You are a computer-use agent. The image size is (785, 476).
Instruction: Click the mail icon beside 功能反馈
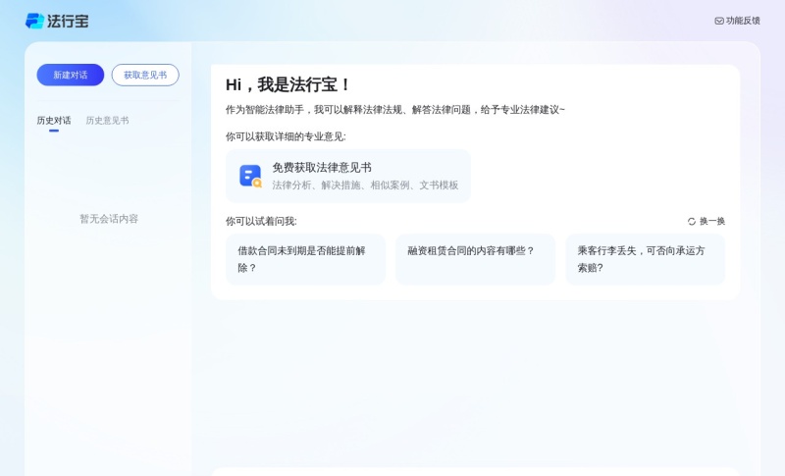719,21
